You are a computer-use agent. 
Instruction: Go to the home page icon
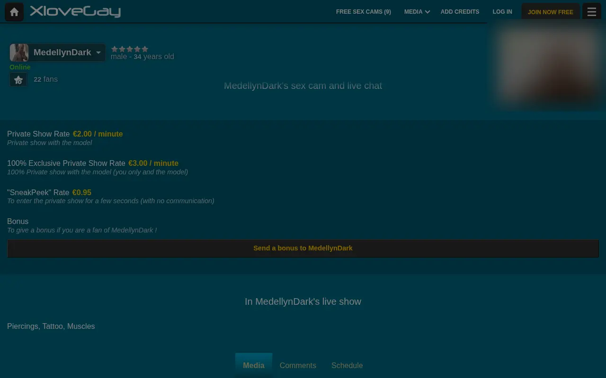tap(14, 12)
